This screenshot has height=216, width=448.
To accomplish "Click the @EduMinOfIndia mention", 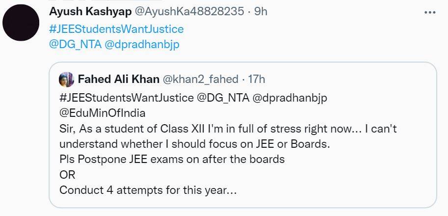I will pyautogui.click(x=102, y=113).
